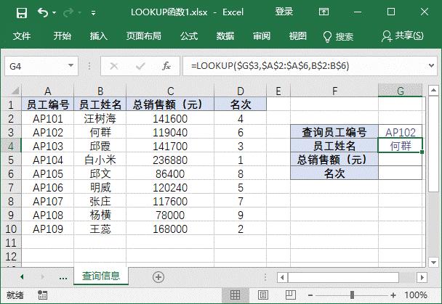
Task: Click the 查询员工编号 label cell
Action: point(334,132)
